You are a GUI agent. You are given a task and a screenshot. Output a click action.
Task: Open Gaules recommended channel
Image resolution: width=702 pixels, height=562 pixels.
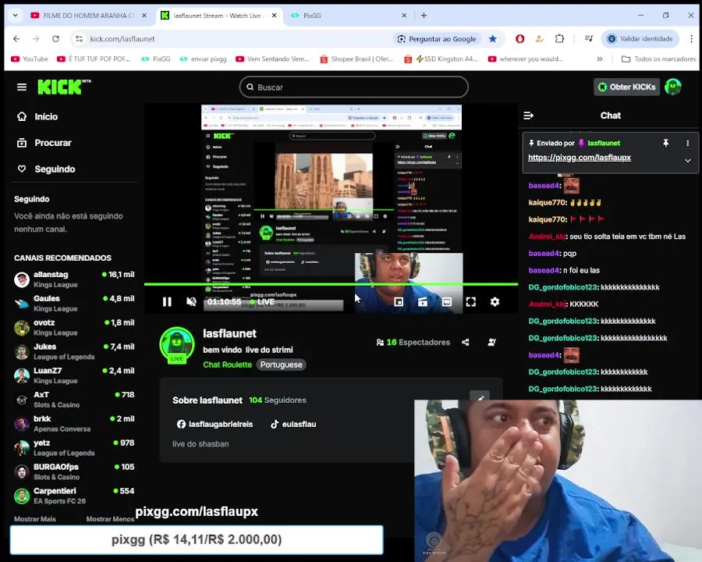(x=74, y=304)
